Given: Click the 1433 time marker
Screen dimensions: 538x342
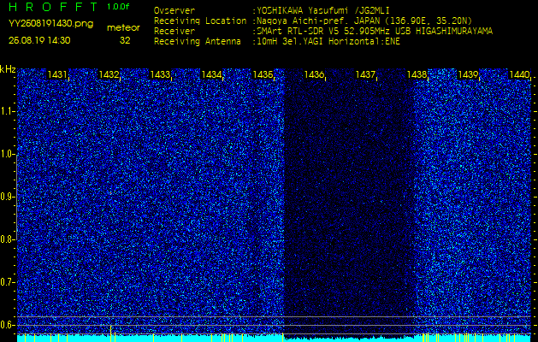Looking at the screenshot, I should point(160,74).
